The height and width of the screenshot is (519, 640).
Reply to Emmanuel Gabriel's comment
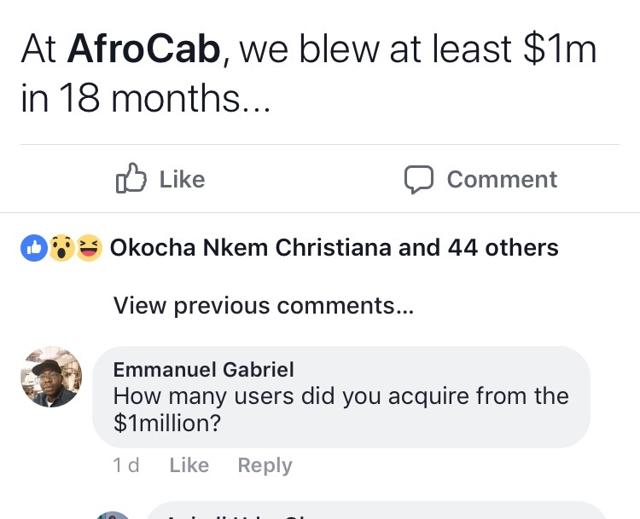(x=265, y=465)
